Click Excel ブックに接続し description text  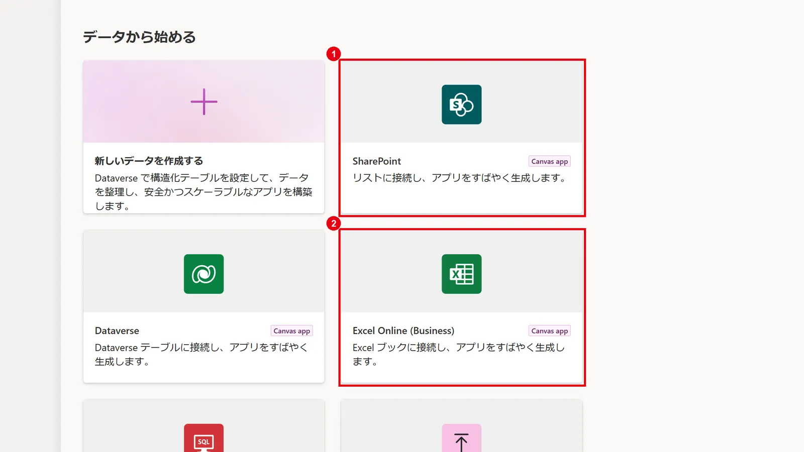tap(459, 355)
